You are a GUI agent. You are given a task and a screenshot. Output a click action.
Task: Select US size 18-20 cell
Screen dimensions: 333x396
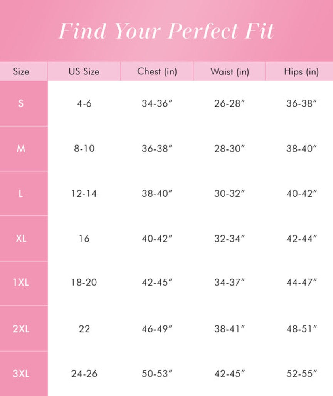[x=84, y=283]
